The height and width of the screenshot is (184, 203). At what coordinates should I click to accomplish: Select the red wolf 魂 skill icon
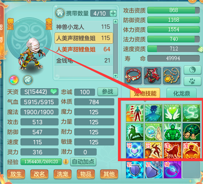173,150
